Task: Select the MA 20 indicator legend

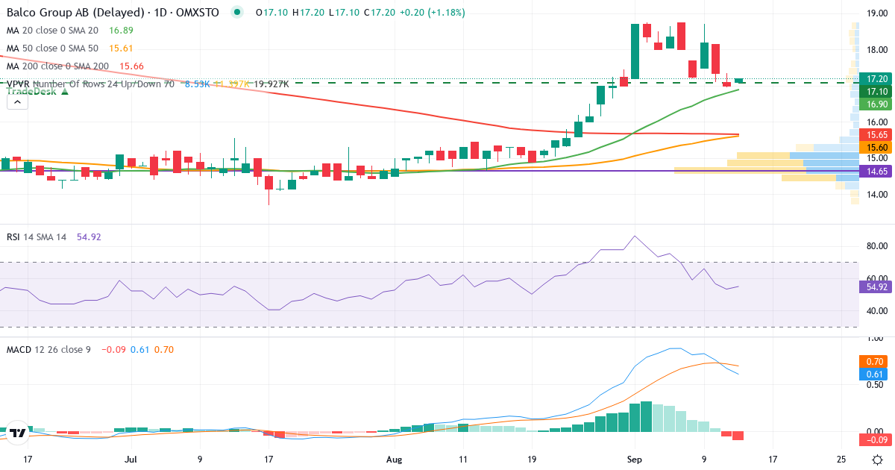Action: 52,31
